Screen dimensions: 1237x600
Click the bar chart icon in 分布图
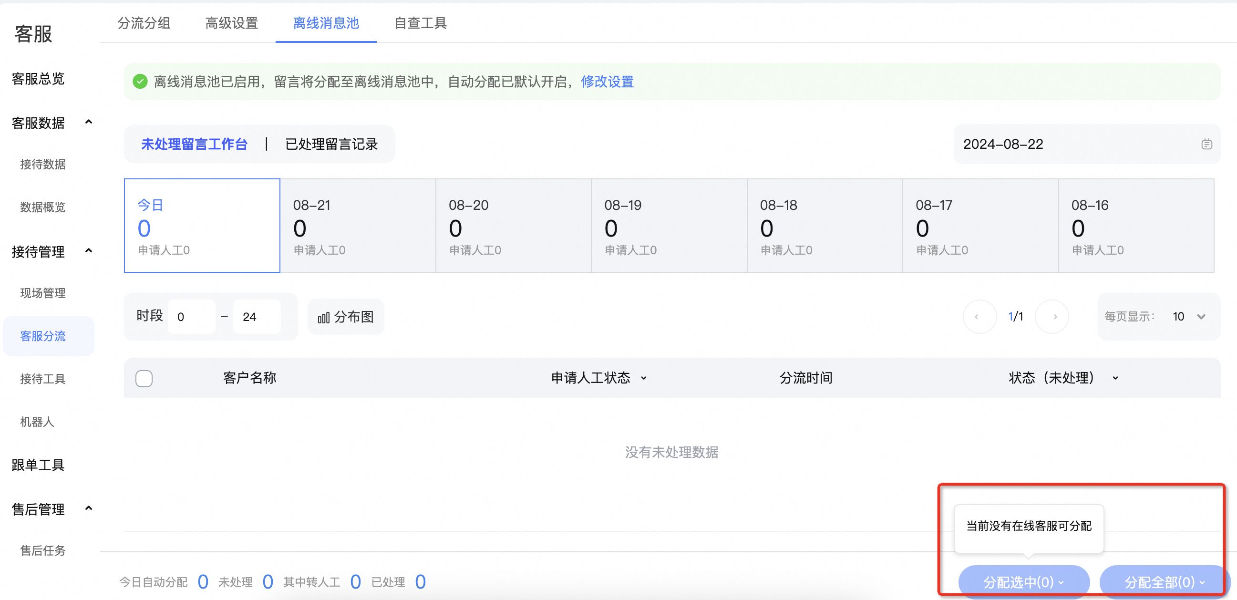[x=324, y=318]
